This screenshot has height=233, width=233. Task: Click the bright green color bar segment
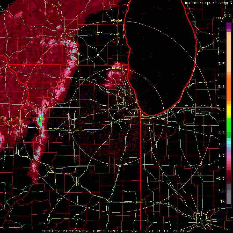pos(229,125)
